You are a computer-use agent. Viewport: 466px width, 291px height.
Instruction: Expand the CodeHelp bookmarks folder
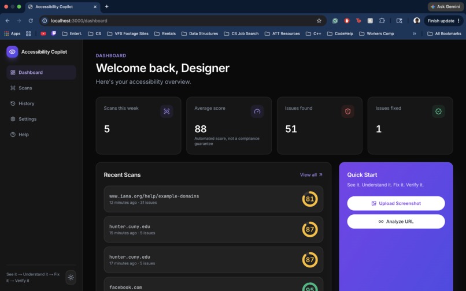(x=340, y=33)
